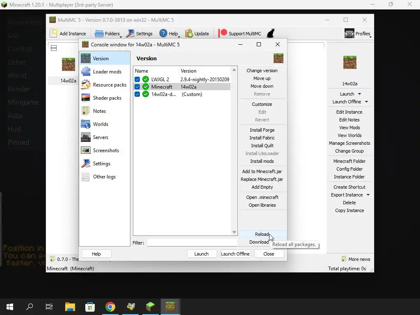Click Customize

262,104
